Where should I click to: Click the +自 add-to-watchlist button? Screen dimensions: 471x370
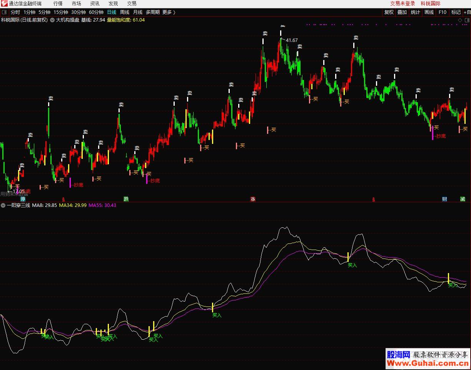tap(467, 12)
